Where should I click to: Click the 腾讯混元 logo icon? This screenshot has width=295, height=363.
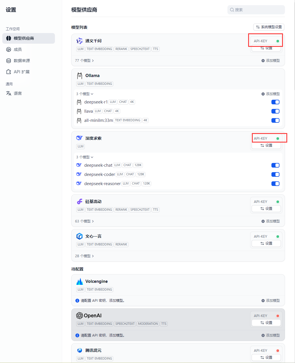coord(79,350)
